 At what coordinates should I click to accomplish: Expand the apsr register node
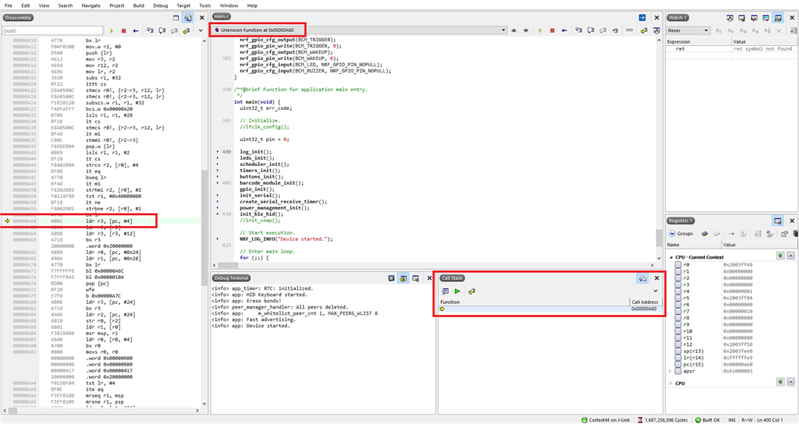670,371
